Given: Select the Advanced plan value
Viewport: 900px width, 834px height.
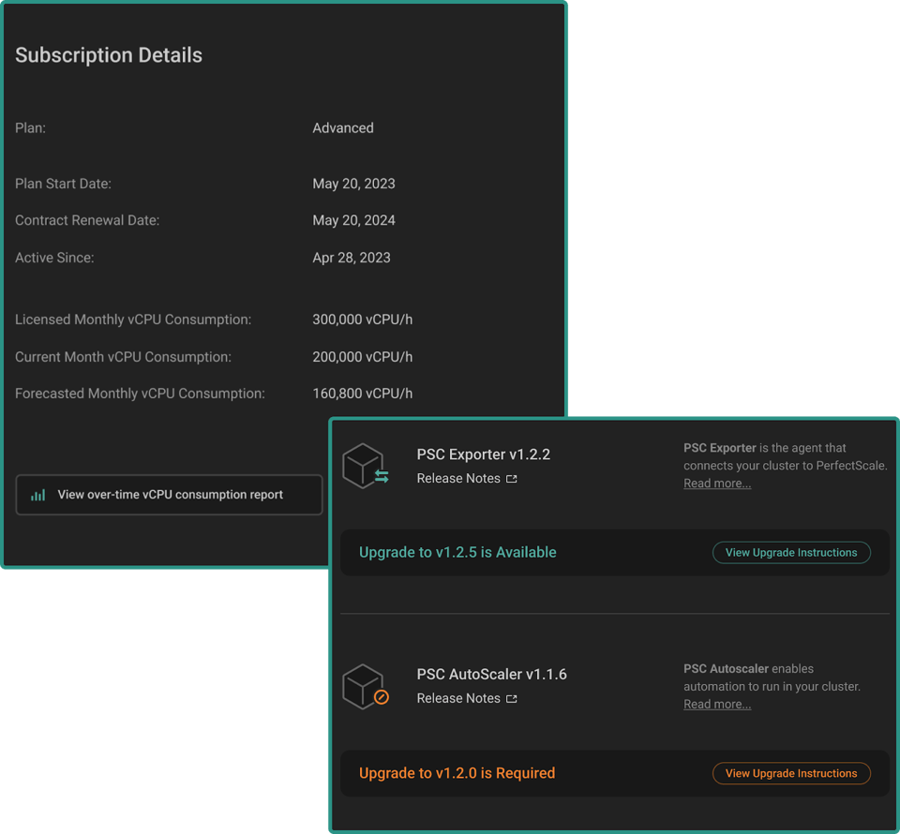Looking at the screenshot, I should (x=343, y=127).
